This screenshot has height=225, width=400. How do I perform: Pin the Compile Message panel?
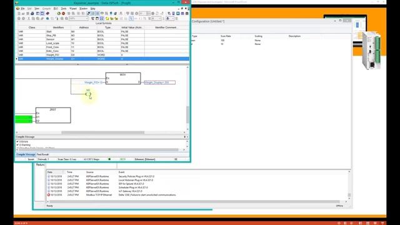point(185,137)
